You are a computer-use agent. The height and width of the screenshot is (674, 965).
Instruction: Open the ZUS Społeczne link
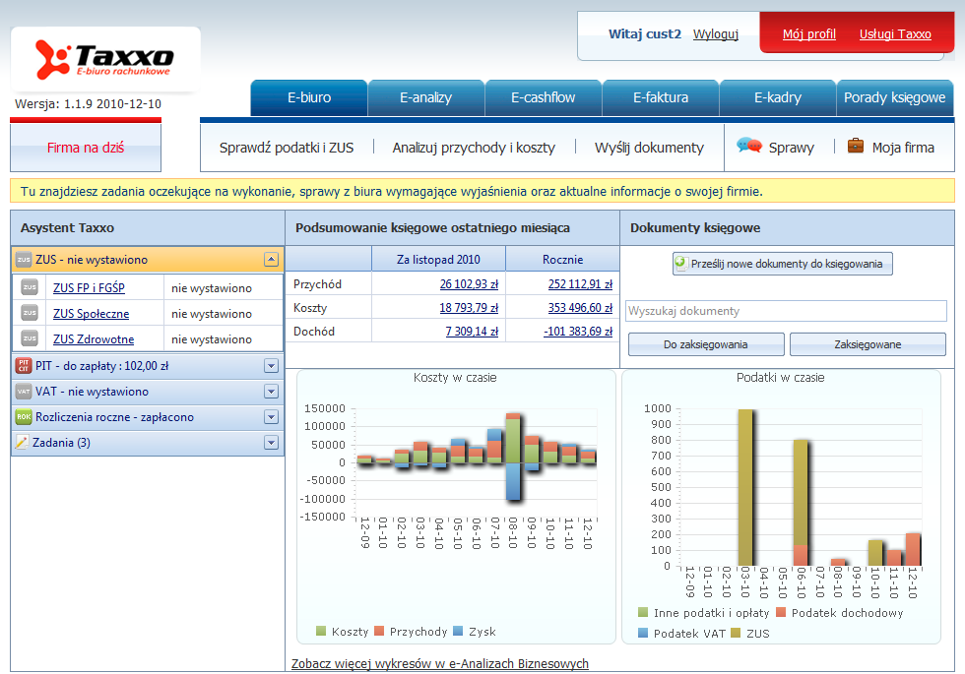91,314
